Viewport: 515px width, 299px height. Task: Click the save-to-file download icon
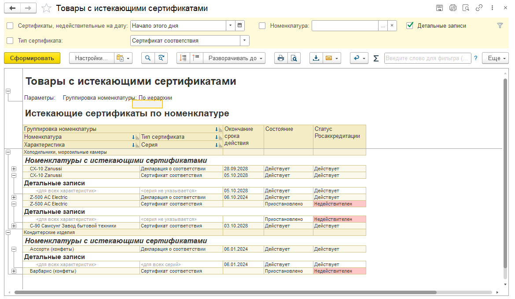pos(316,58)
